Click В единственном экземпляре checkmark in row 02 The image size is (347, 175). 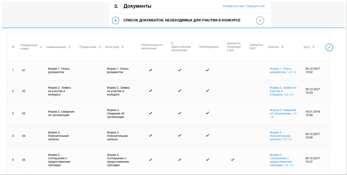coord(180,91)
